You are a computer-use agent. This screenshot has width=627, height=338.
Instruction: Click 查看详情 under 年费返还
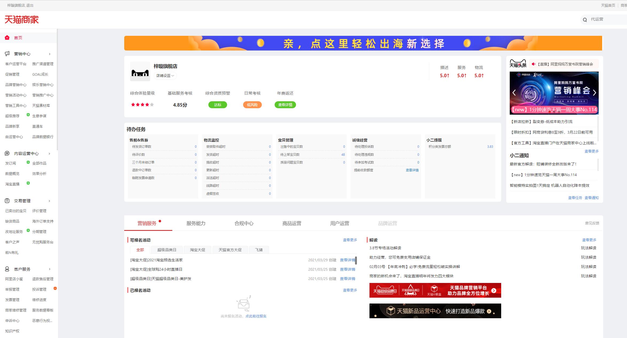coord(285,105)
